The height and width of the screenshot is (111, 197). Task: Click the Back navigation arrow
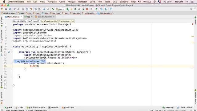(44, 9)
